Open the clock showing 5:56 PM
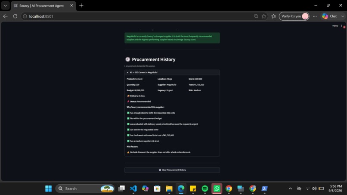 336,189
